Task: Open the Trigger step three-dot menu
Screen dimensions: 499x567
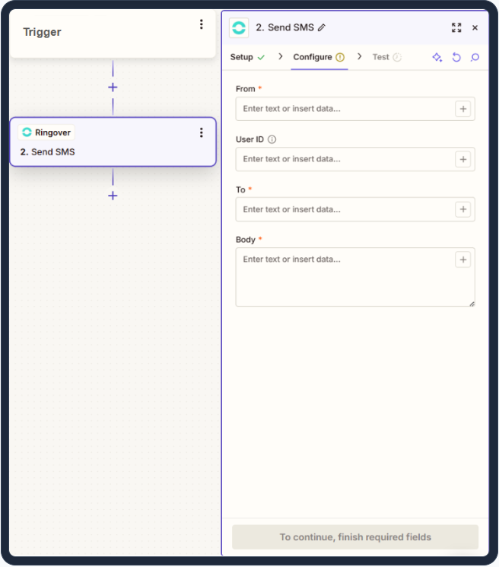Action: tap(202, 24)
